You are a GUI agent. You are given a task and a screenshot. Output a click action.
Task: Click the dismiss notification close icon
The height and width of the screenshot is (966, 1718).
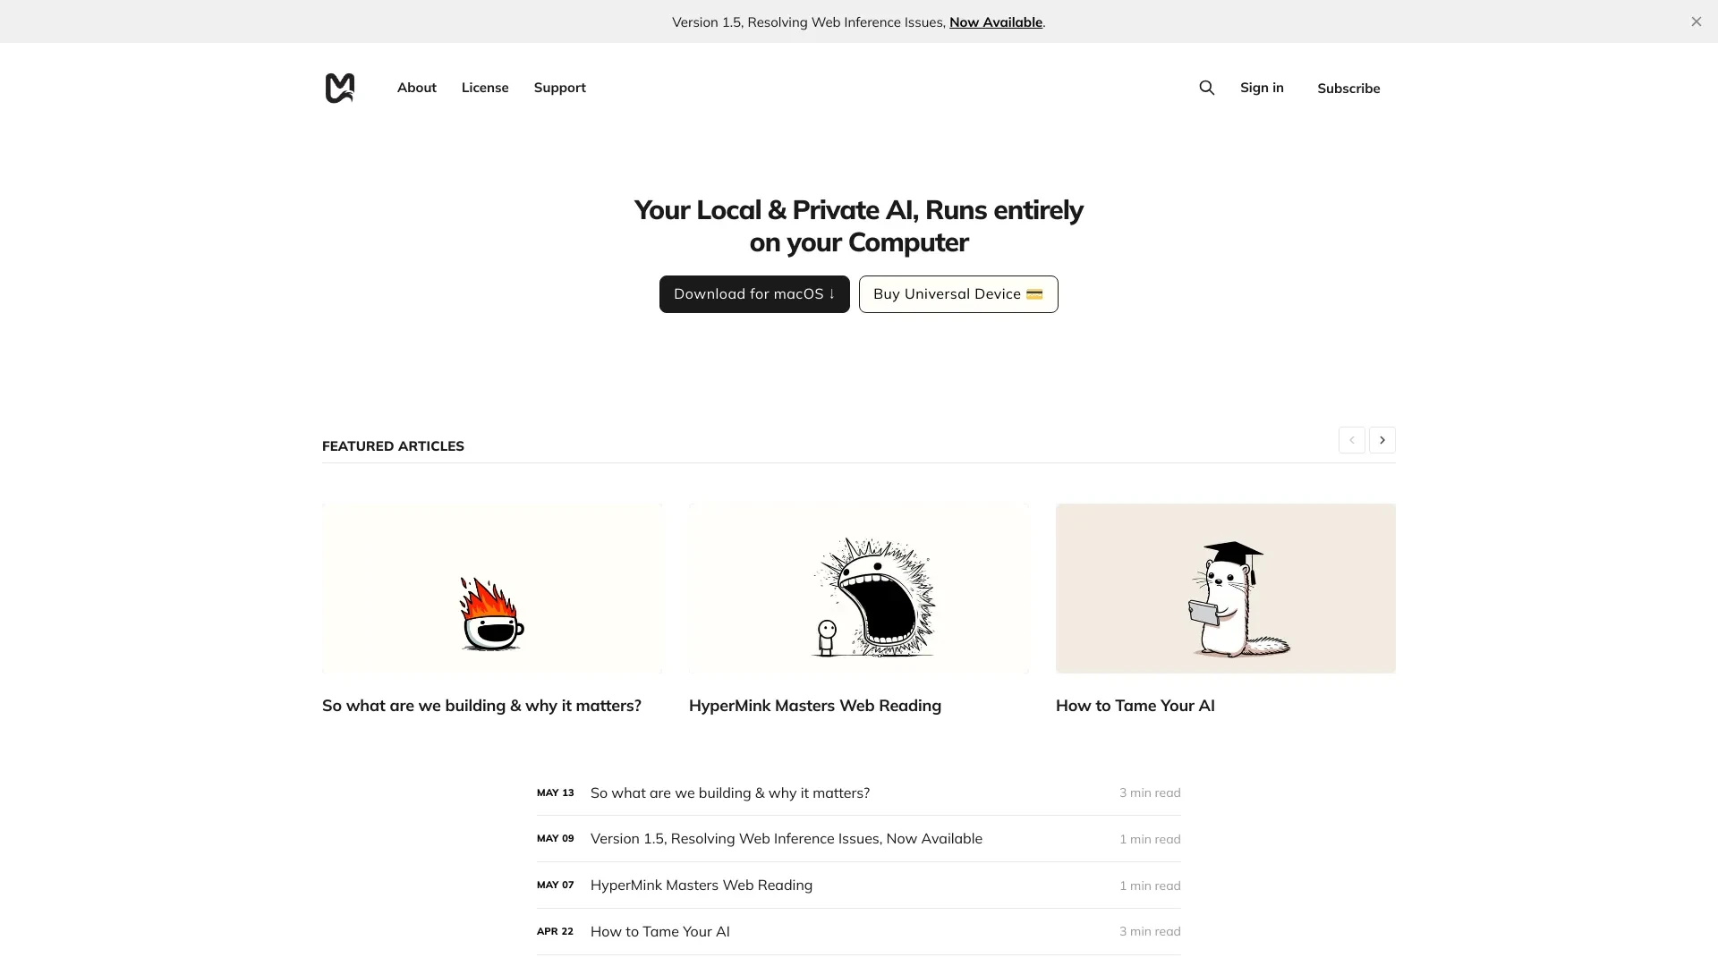tap(1697, 21)
